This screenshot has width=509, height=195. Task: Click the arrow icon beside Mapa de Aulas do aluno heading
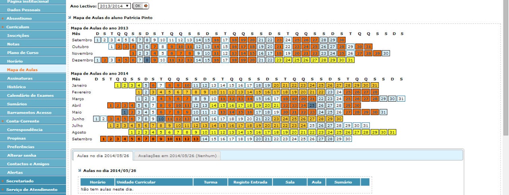70,18
